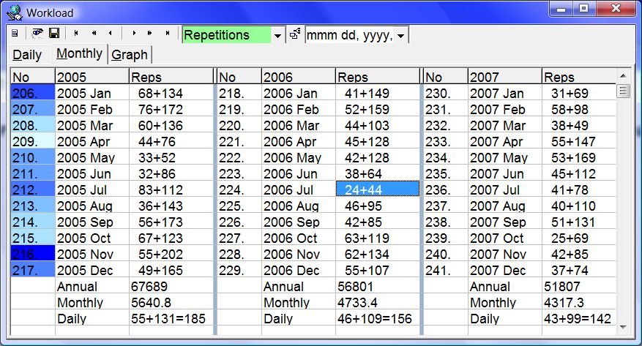
Task: Click the fast forward navigation arrow
Action: click(150, 34)
